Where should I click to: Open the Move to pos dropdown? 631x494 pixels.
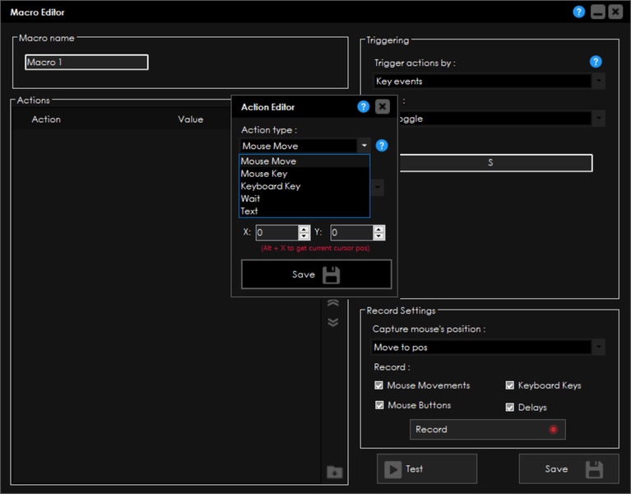[x=597, y=347]
